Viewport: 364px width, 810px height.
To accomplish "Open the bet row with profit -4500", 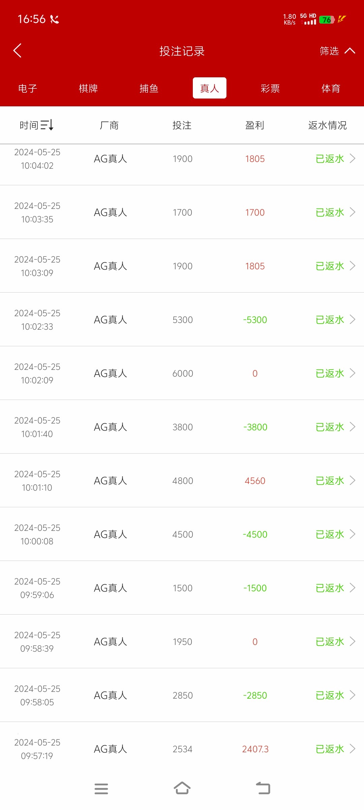I will [182, 534].
